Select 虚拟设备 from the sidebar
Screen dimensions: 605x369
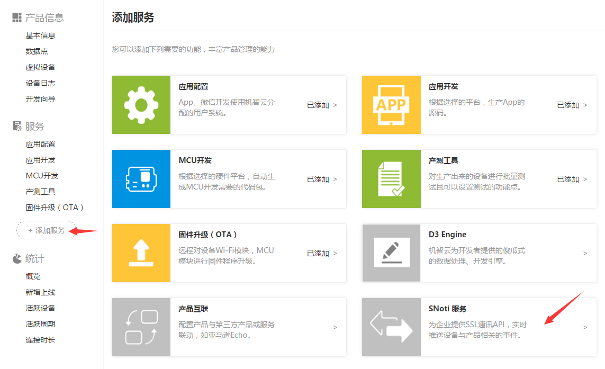tap(40, 67)
